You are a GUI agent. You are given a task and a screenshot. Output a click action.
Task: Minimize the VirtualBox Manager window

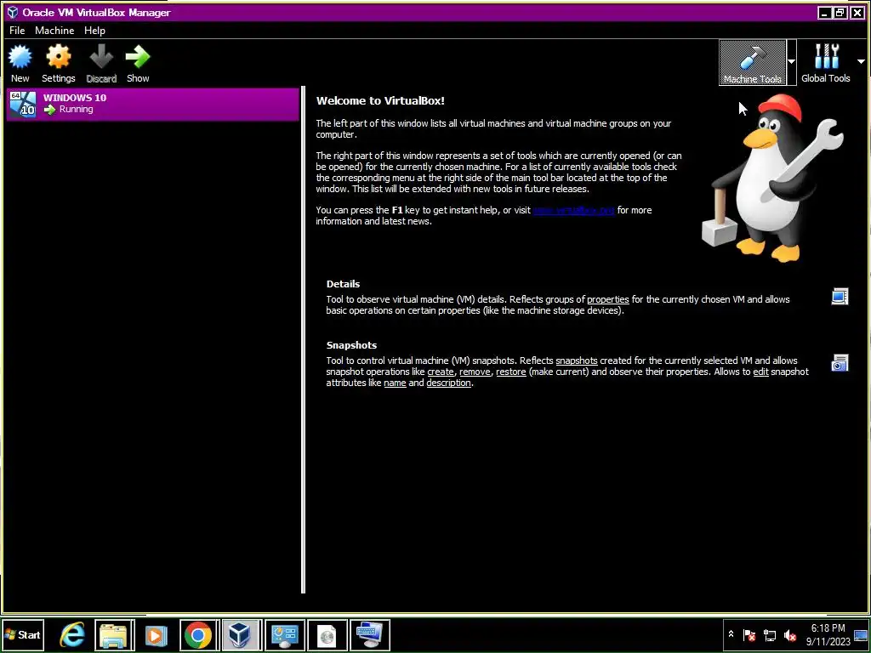point(825,13)
